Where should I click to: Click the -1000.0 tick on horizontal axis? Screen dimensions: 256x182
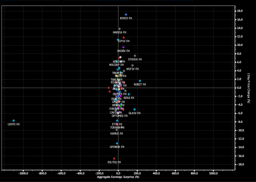[x=23, y=173]
